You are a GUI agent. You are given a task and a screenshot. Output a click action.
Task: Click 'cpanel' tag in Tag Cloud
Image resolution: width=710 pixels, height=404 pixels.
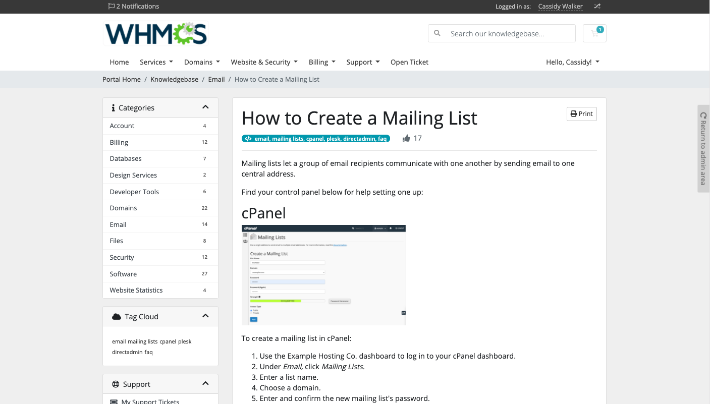(168, 341)
